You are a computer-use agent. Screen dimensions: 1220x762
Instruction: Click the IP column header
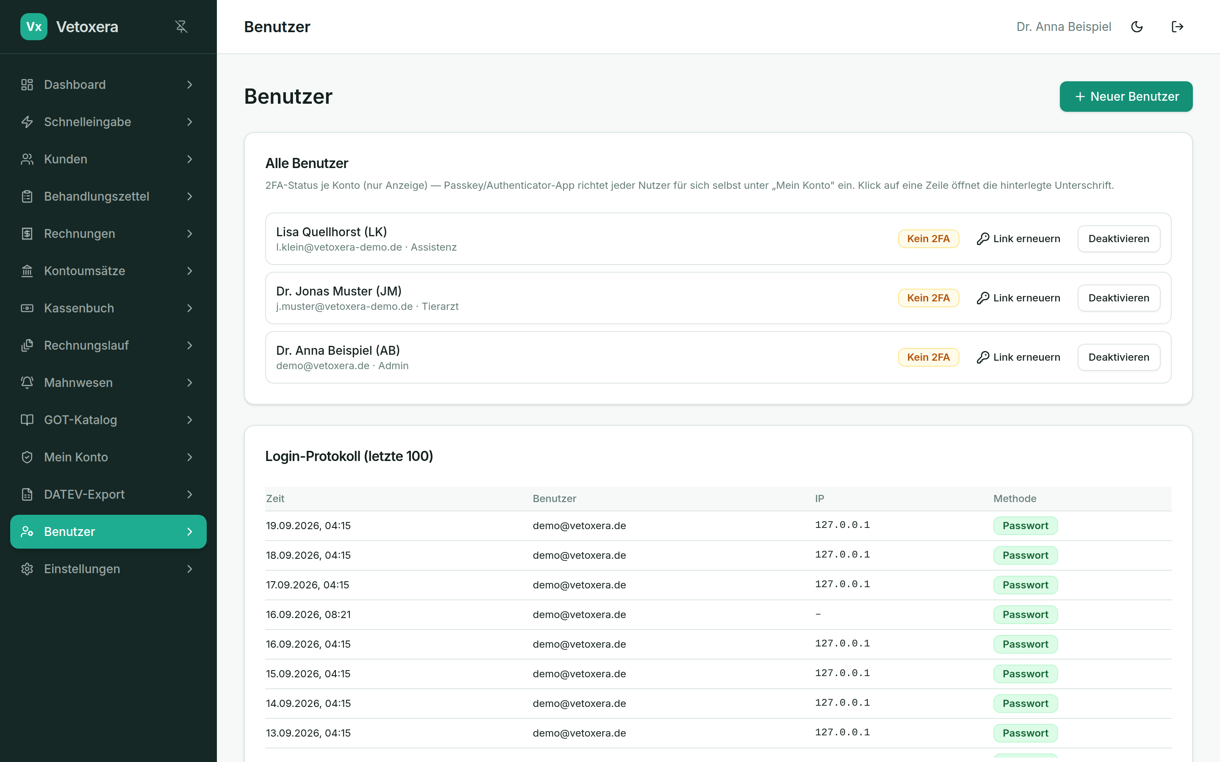[820, 499]
